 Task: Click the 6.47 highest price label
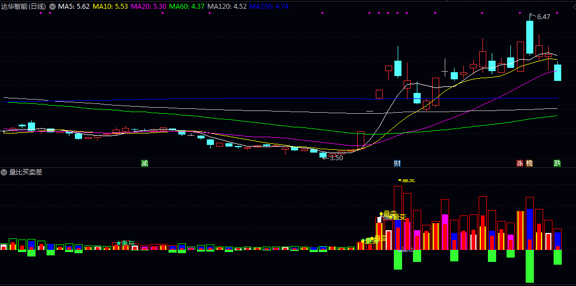(544, 16)
